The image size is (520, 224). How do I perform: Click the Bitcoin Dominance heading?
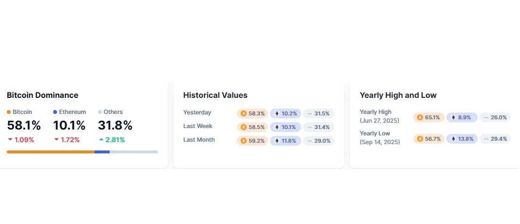tap(42, 95)
